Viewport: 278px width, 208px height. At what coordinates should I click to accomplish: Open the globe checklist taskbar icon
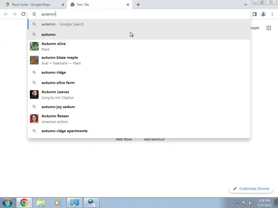click(91, 203)
